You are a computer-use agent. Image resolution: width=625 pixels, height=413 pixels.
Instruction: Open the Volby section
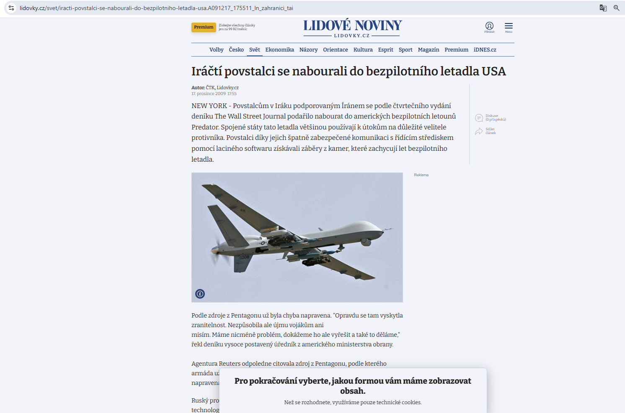(216, 50)
